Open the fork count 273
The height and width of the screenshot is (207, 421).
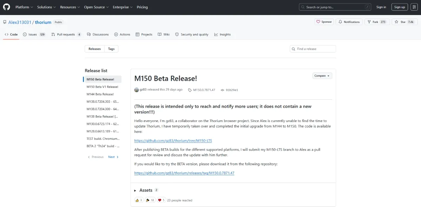coord(383,22)
